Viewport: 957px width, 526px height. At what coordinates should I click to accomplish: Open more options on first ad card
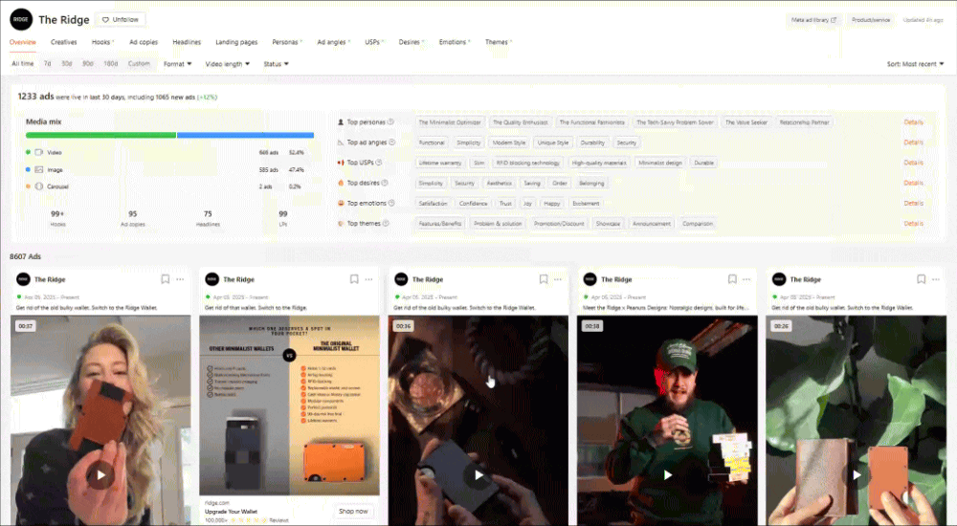pos(180,279)
